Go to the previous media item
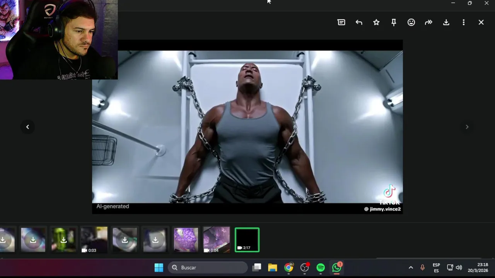495x278 pixels. [x=27, y=127]
